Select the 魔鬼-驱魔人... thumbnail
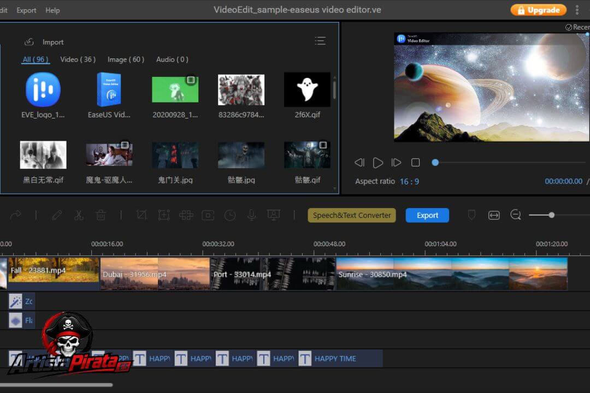 point(109,154)
